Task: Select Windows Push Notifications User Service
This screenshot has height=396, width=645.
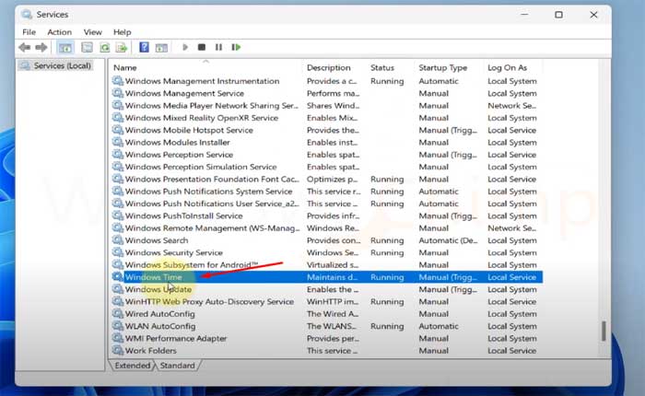Action: (x=212, y=204)
